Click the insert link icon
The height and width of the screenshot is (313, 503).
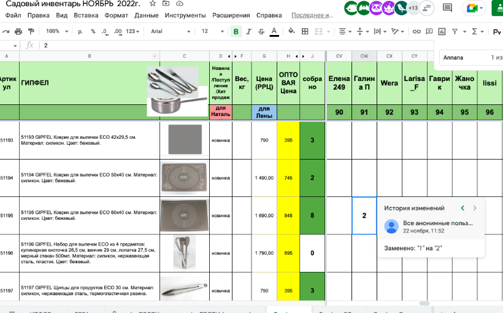click(417, 31)
